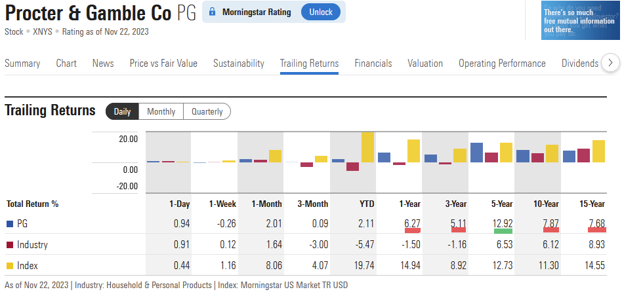Screen dimensions: 622x294
Task: Switch to the Dividends tab
Action: (580, 64)
